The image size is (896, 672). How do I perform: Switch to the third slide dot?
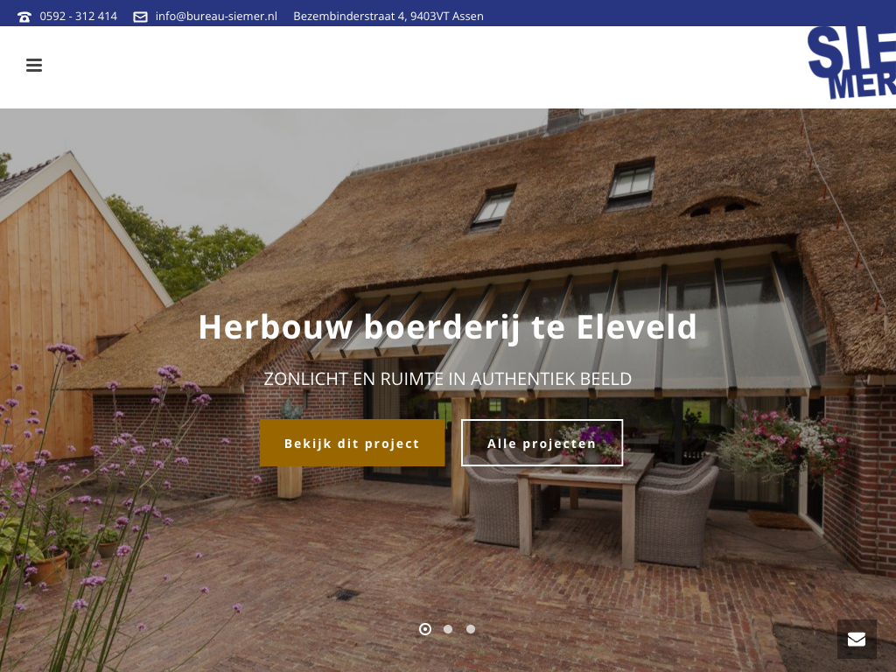(470, 629)
